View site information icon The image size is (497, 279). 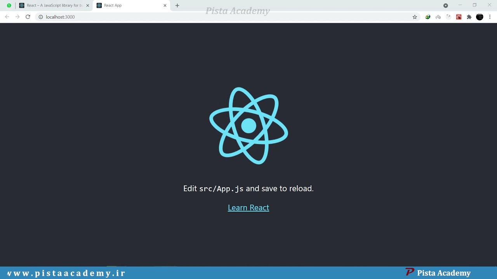click(40, 17)
